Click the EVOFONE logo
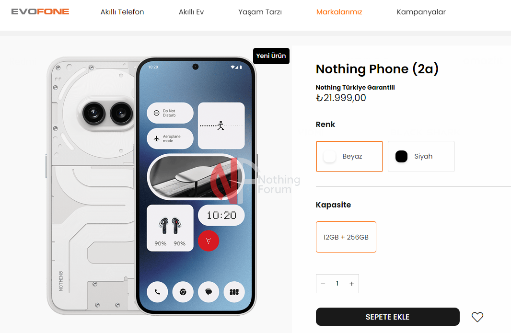 tap(40, 11)
